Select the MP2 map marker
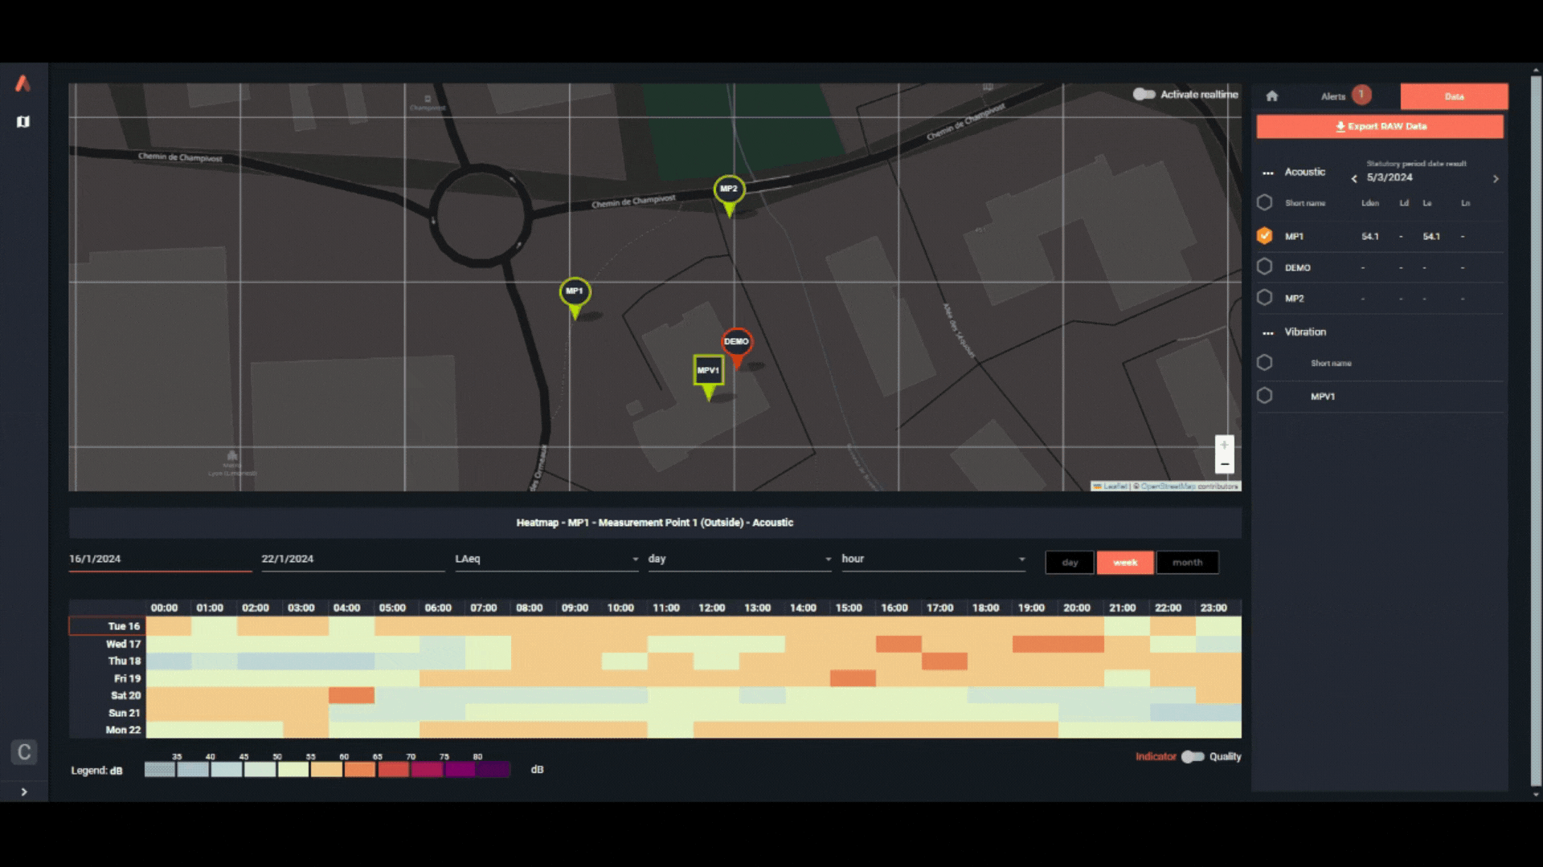 (729, 189)
